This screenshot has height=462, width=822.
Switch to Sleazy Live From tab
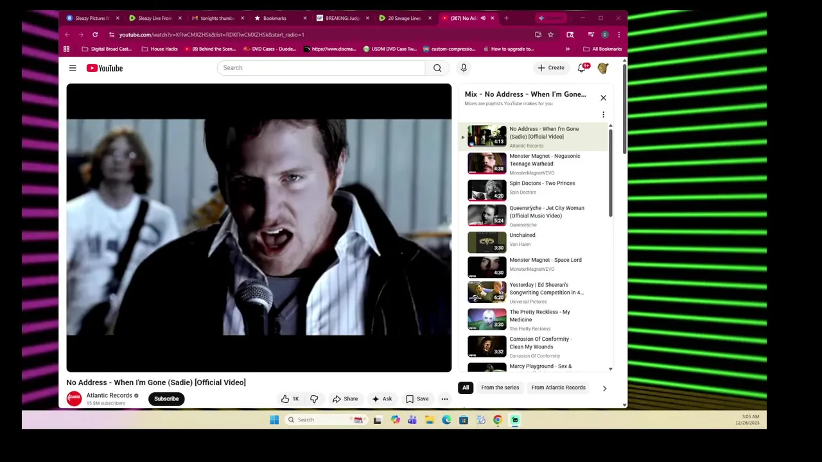[x=155, y=18]
